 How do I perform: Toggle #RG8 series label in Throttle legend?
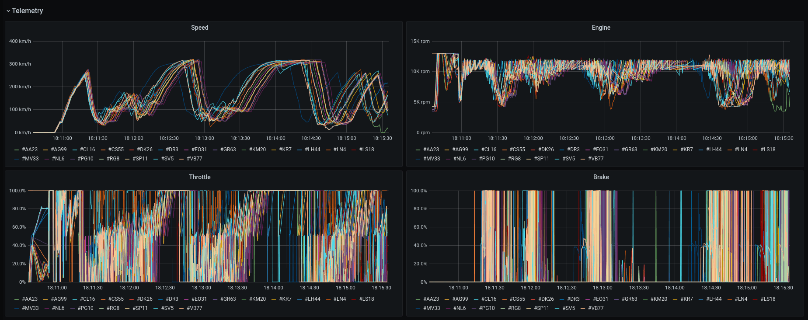[x=113, y=308]
